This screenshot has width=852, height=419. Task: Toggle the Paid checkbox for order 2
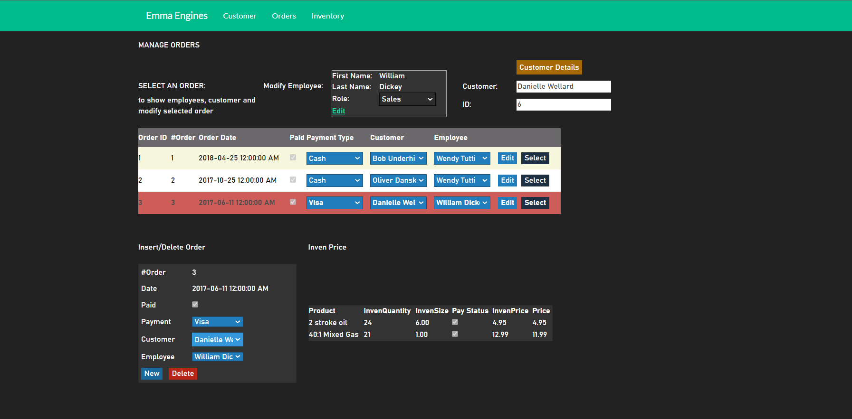(x=293, y=180)
